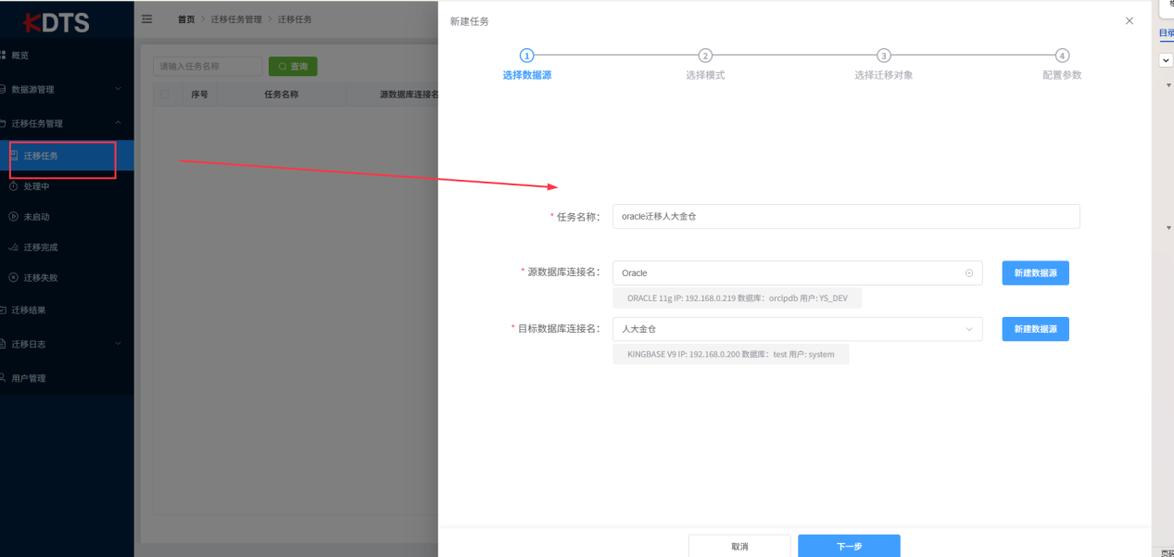Click 未启动 play circle icon
1174x557 pixels.
(x=13, y=217)
